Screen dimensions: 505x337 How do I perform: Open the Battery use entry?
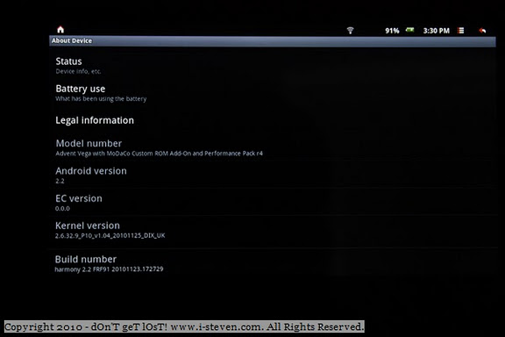273,93
